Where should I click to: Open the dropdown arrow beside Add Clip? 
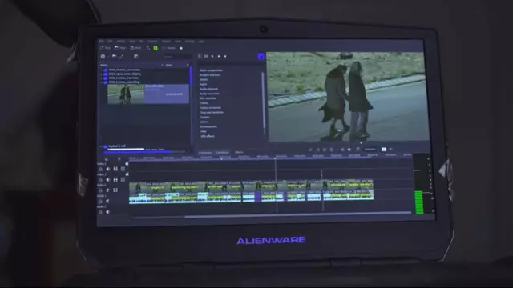(107, 57)
